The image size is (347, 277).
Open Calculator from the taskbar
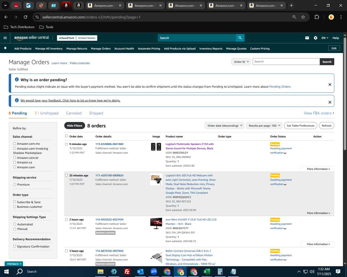point(220,272)
